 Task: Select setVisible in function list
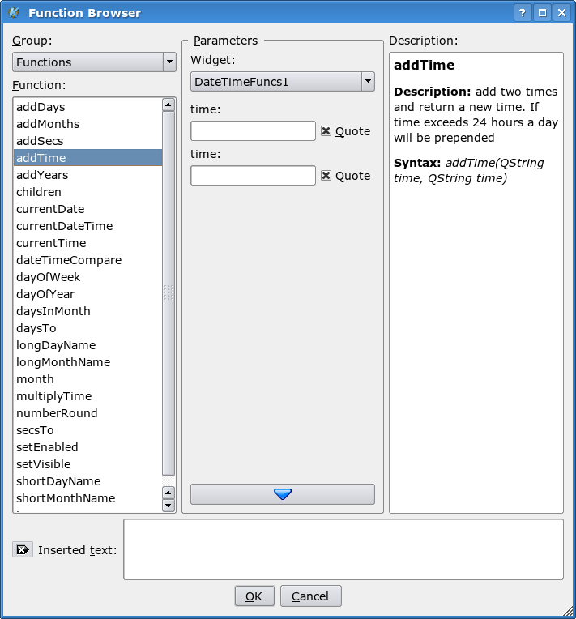[87, 463]
